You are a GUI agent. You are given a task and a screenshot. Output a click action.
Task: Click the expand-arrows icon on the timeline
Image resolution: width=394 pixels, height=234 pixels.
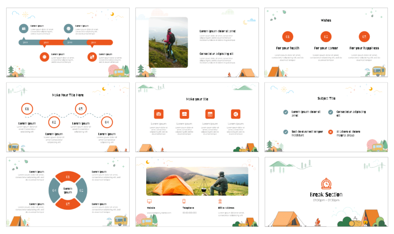point(91,57)
